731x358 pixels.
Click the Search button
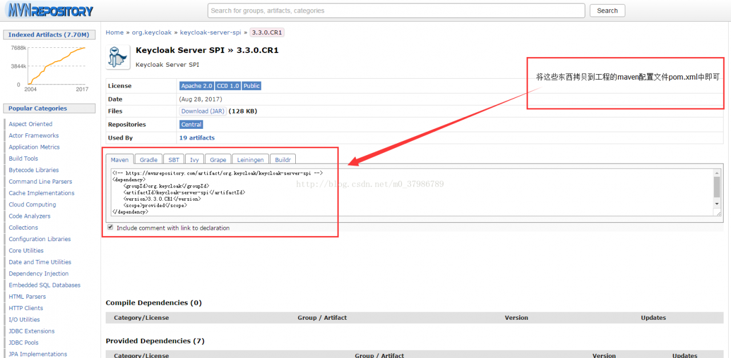pos(607,10)
